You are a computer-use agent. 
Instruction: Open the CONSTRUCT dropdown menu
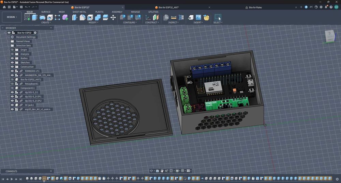coord(152,22)
